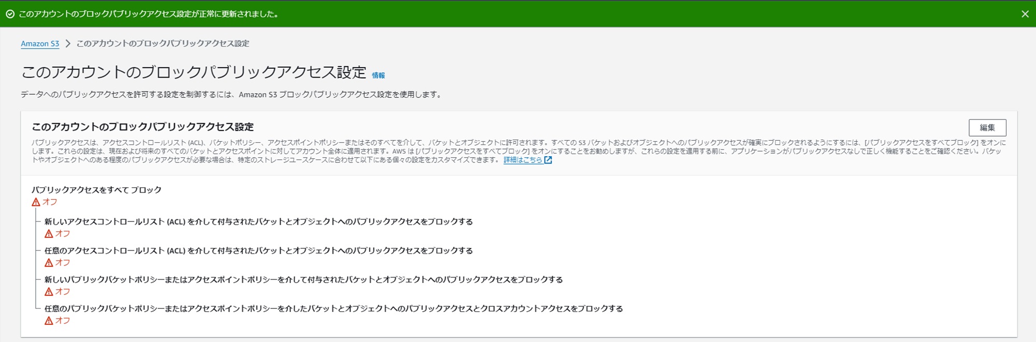Click warning icon under 新しいアクセスコントロールリスト setting
This screenshot has width=1036, height=342.
coord(49,234)
